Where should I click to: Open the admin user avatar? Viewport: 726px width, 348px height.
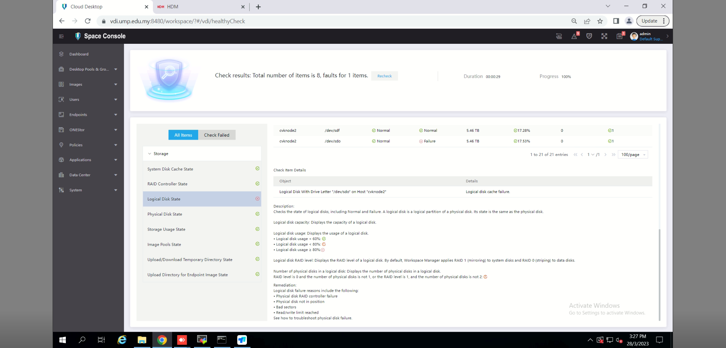coord(634,36)
